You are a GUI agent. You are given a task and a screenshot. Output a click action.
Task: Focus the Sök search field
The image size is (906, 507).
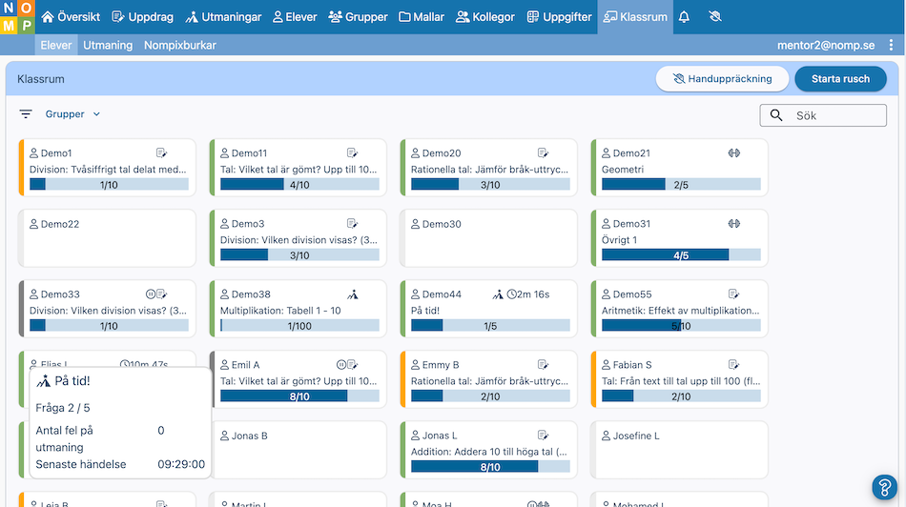(x=823, y=115)
